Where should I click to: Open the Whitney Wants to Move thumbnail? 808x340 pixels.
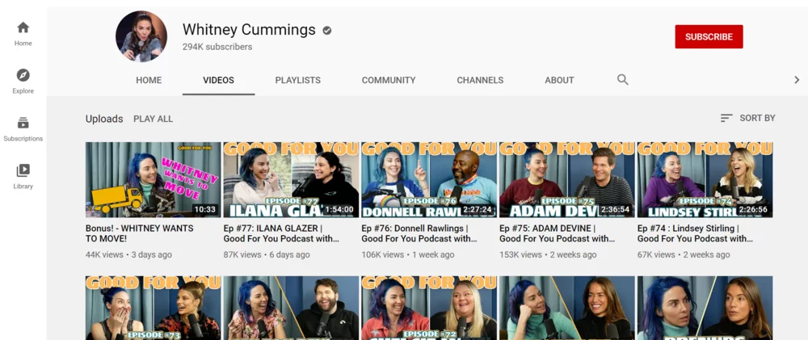(153, 179)
